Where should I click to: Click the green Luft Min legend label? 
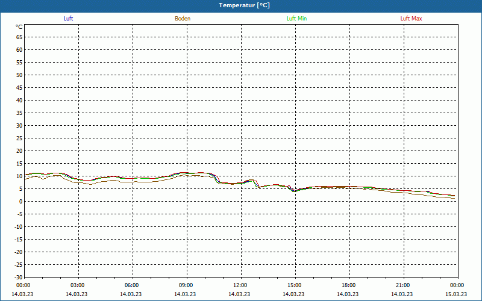coord(296,19)
